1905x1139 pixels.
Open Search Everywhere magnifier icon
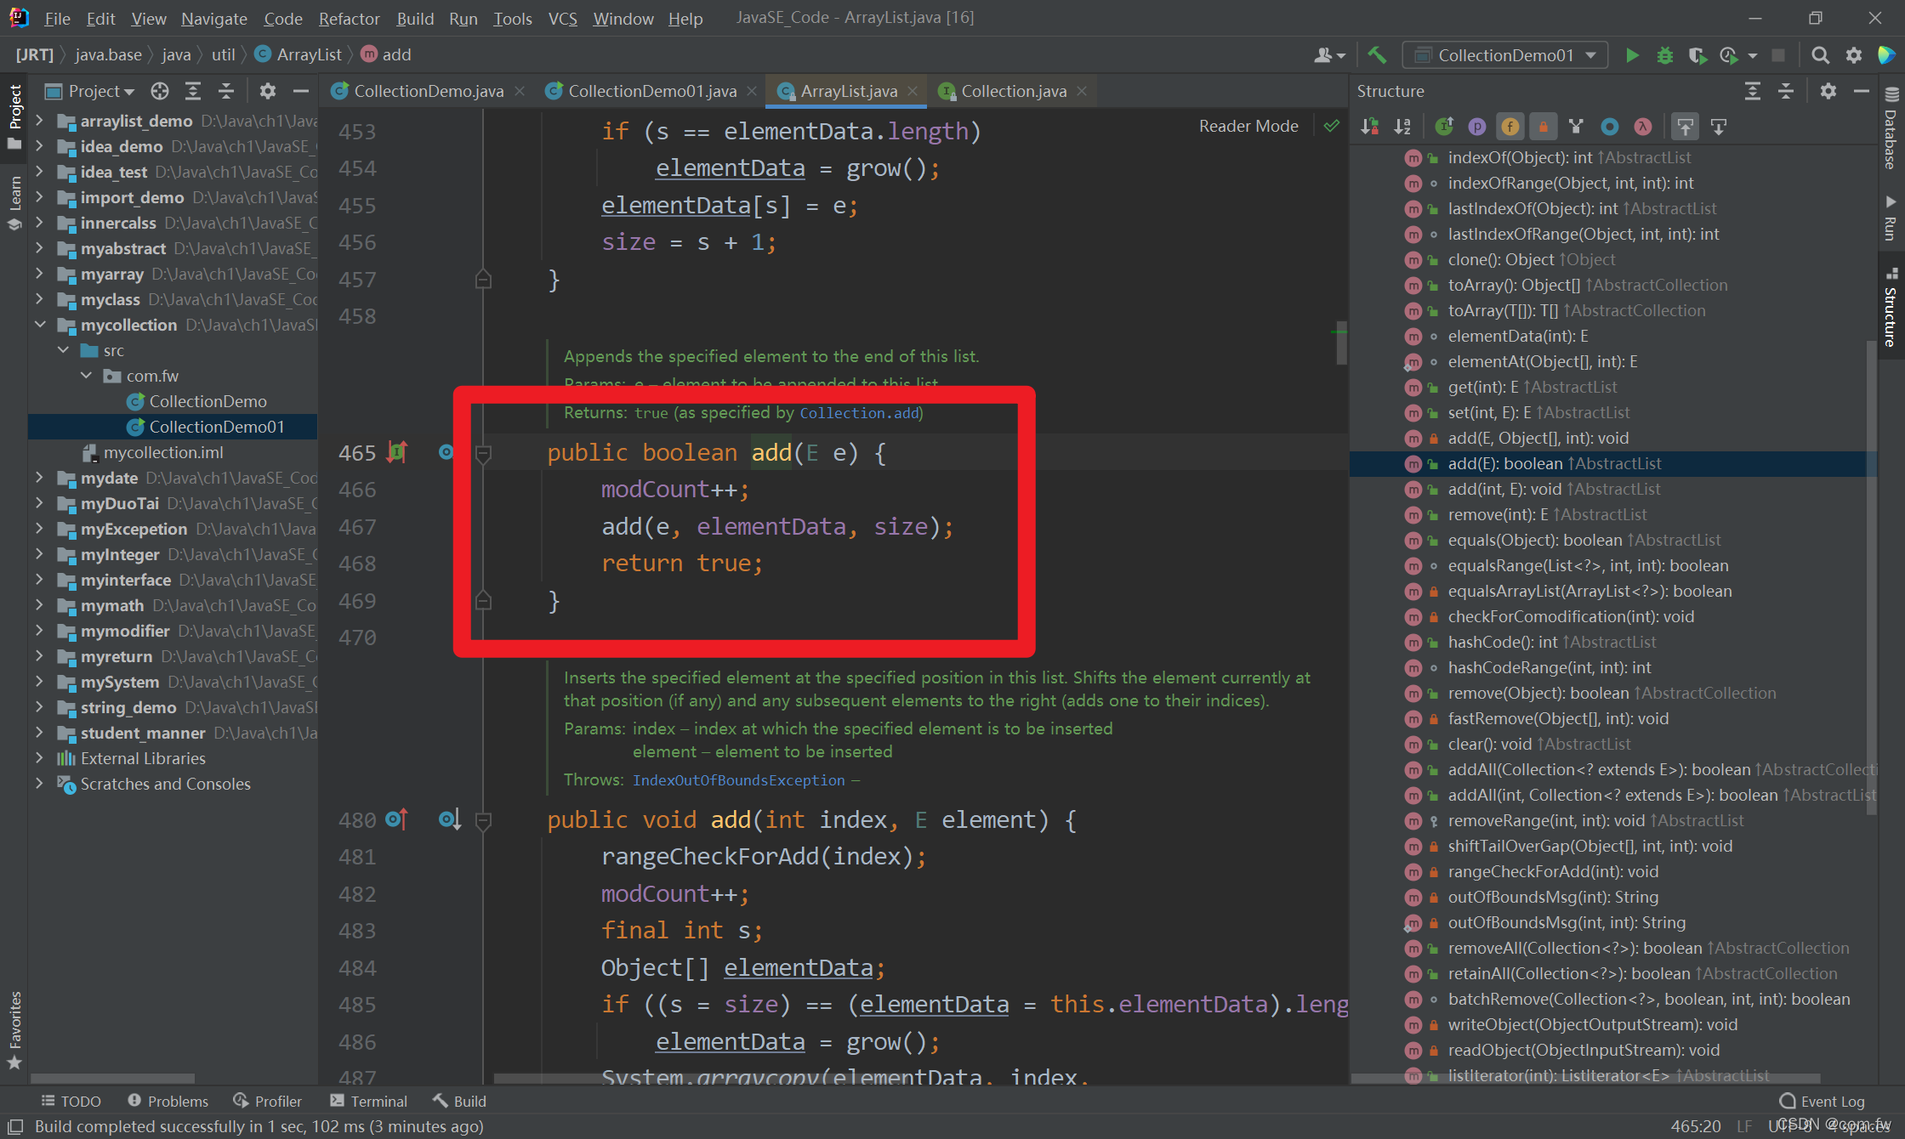click(x=1820, y=55)
